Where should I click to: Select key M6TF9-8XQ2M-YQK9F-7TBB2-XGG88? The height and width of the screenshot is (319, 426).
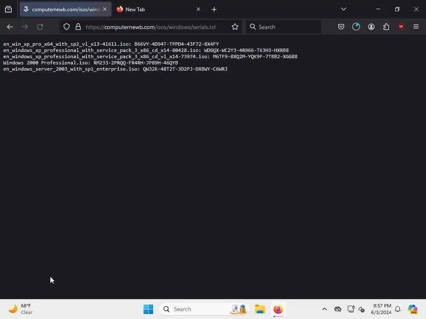pos(255,56)
